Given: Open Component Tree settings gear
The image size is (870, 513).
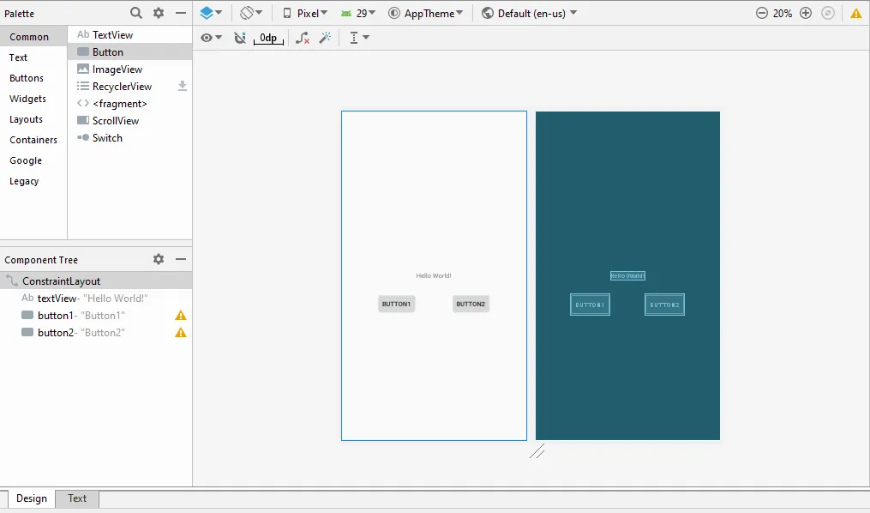Looking at the screenshot, I should 159,259.
